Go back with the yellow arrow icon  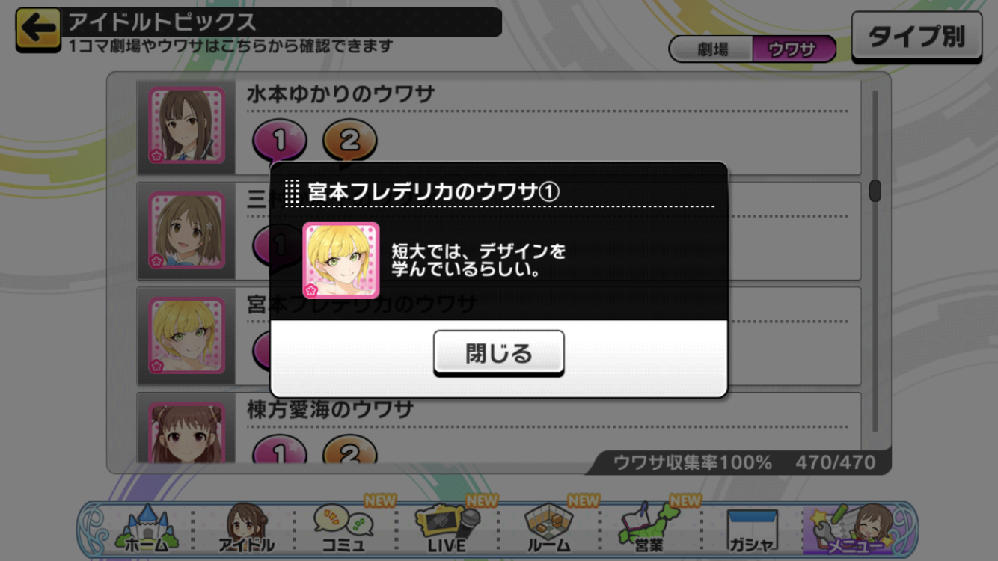[x=39, y=30]
